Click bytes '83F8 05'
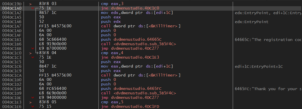Viewport: 302px width, 109px height. (48, 102)
